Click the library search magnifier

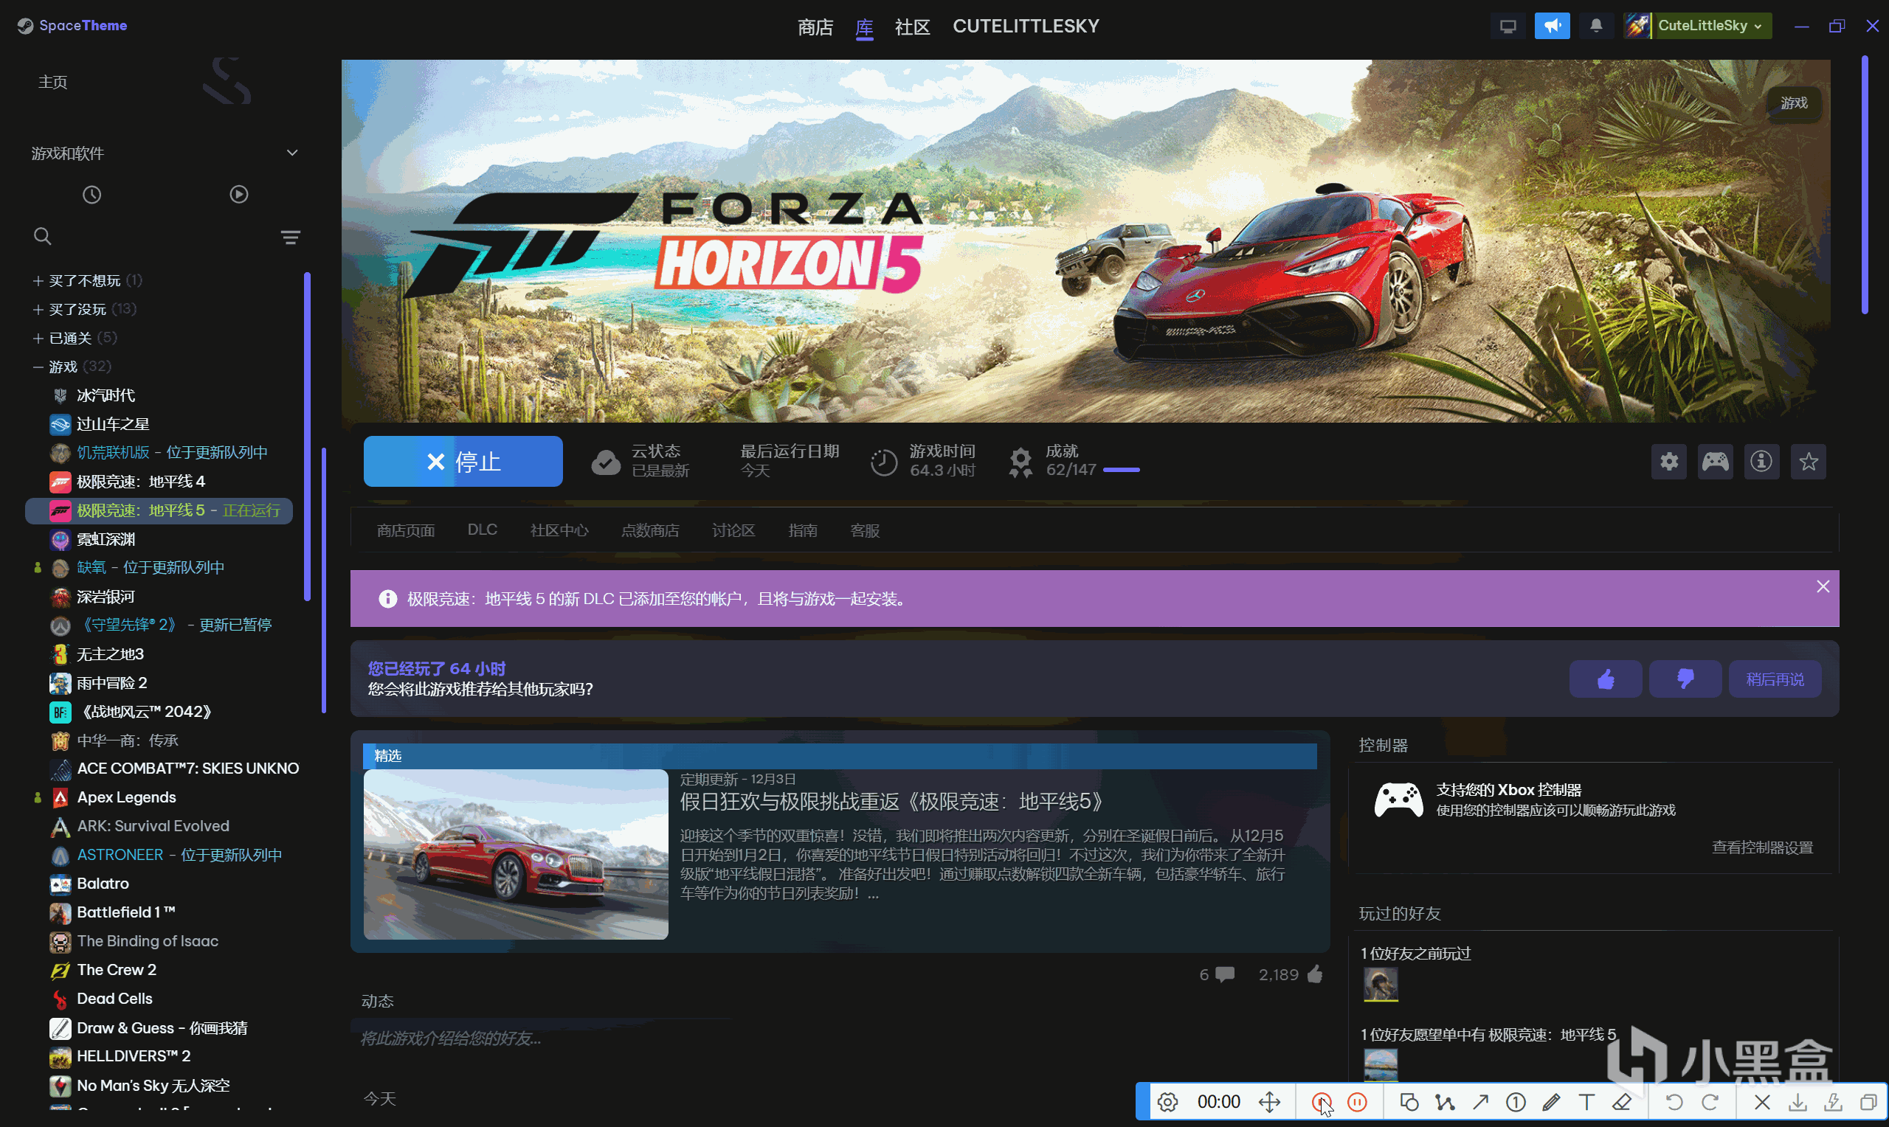pos(43,237)
